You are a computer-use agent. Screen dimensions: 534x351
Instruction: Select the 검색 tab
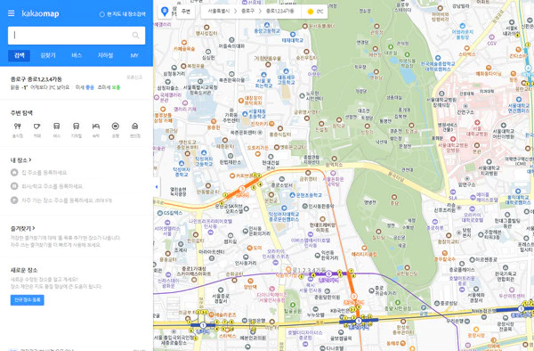click(19, 55)
